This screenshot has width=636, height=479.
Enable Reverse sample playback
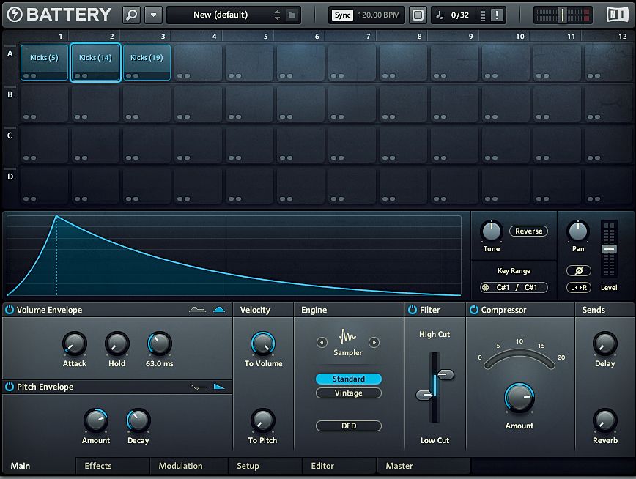pos(528,231)
